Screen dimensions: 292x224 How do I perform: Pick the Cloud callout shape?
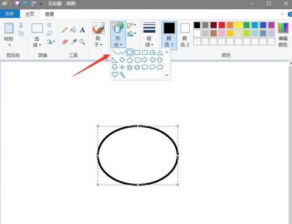click(x=160, y=68)
